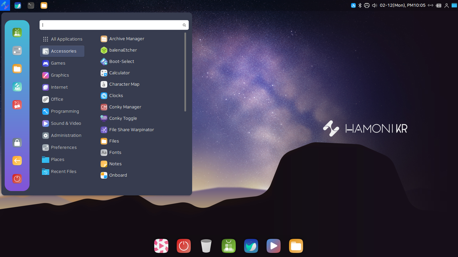The width and height of the screenshot is (458, 257).
Task: Select the Graphics category
Action: 62,75
